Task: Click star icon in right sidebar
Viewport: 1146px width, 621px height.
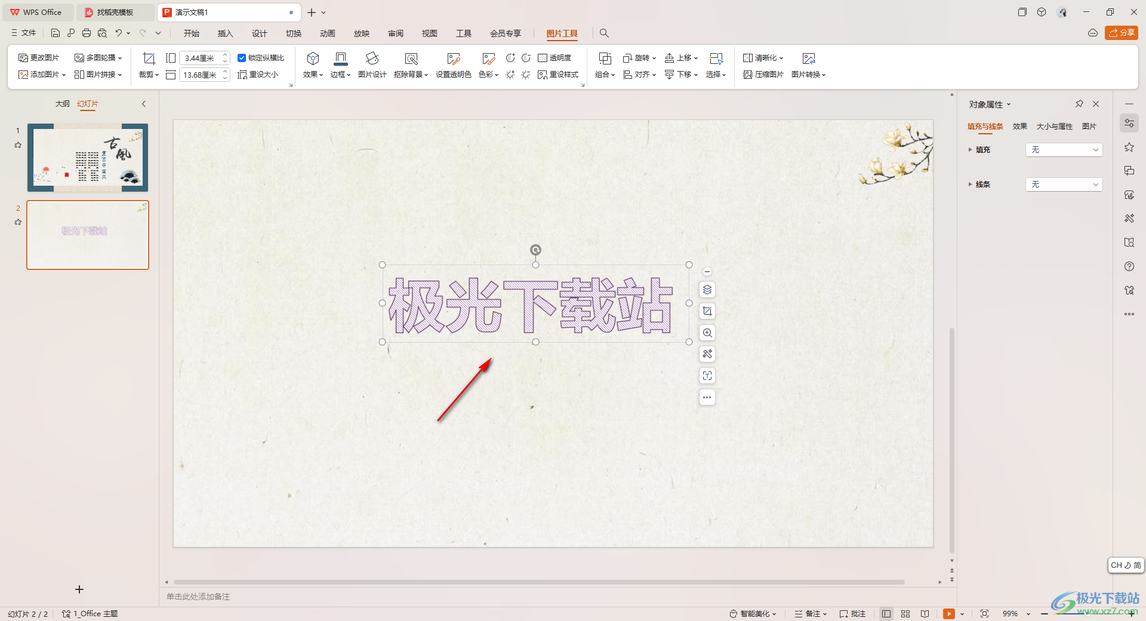Action: click(1129, 147)
